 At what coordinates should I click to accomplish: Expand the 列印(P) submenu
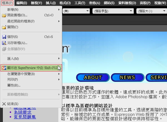click(31, 80)
